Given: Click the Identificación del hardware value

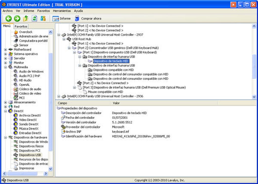Looking at the screenshot, I should [141, 136].
